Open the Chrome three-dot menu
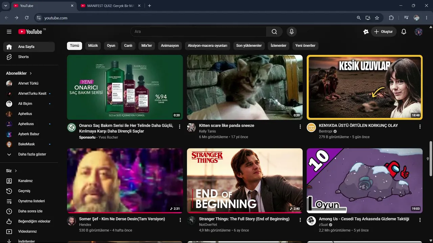The width and height of the screenshot is (433, 243). click(427, 18)
